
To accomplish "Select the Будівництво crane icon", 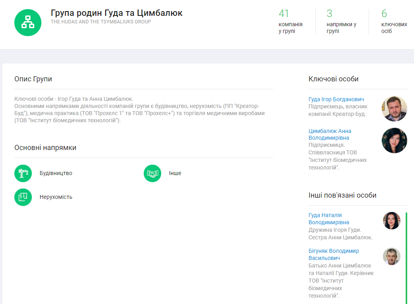I will (x=23, y=173).
